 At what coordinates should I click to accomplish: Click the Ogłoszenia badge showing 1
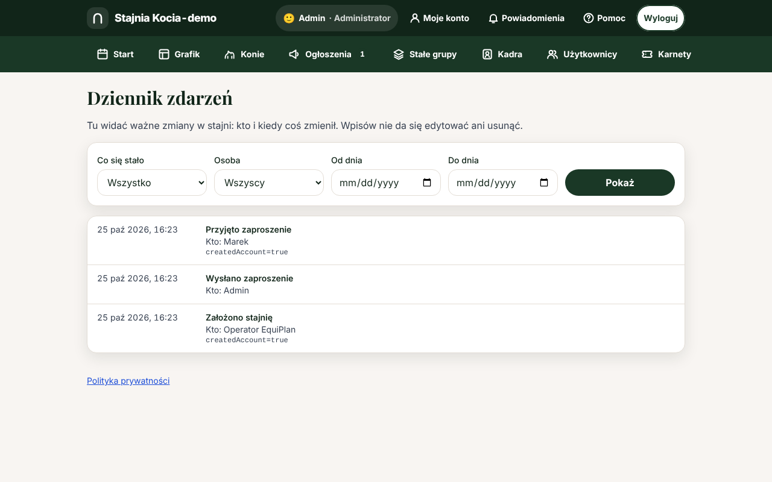coord(362,54)
